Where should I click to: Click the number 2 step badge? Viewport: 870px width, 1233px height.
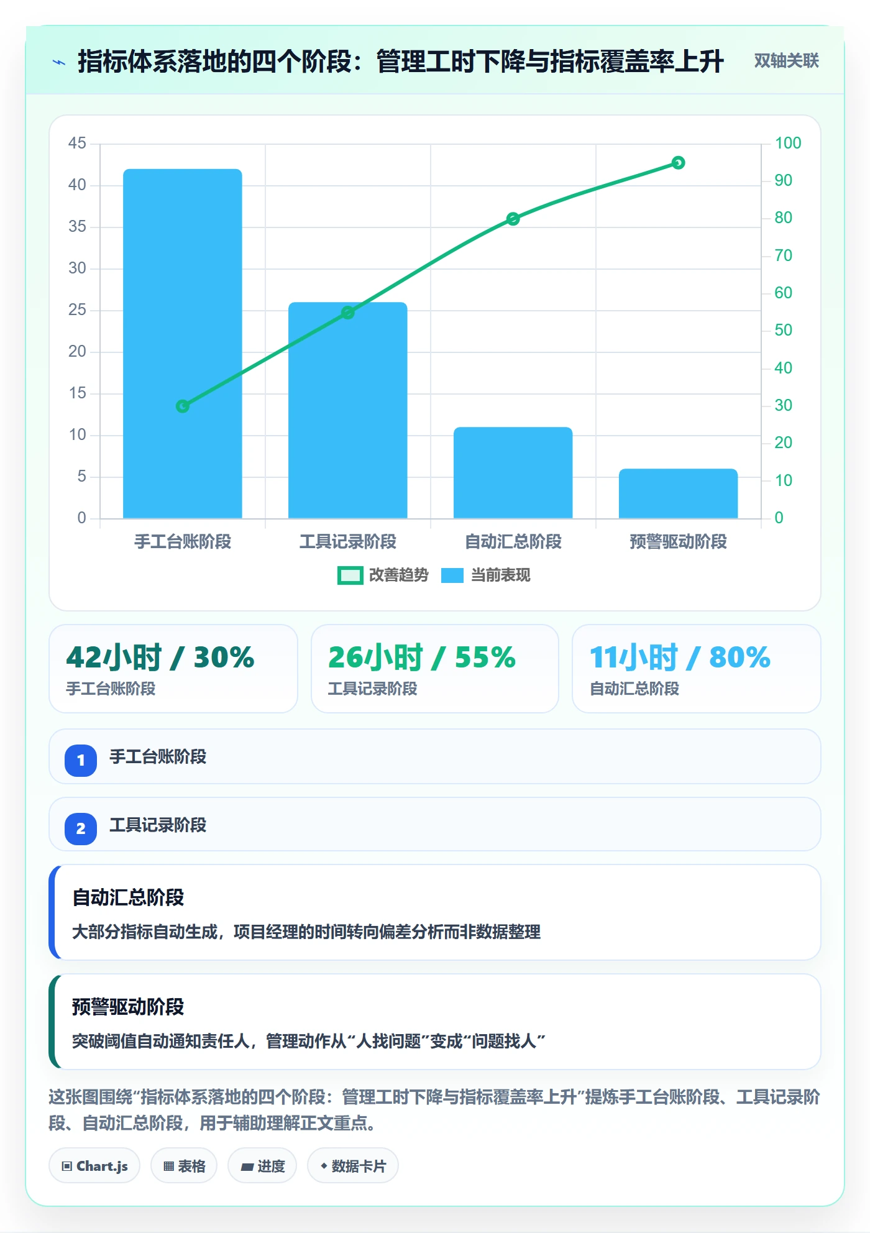click(81, 828)
